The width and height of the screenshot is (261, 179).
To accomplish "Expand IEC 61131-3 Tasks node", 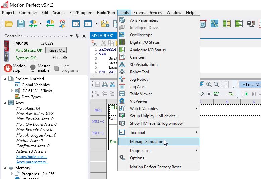I will point(12,91).
